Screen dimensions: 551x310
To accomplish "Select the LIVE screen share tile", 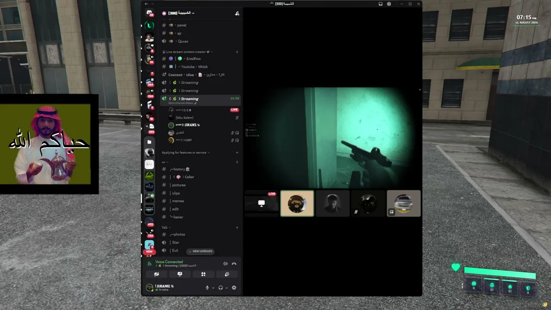I will tap(261, 204).
